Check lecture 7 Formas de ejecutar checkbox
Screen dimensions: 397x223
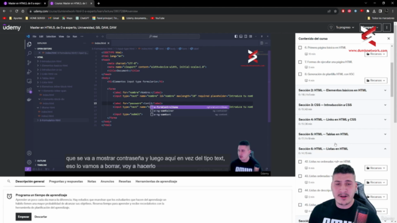300,62
